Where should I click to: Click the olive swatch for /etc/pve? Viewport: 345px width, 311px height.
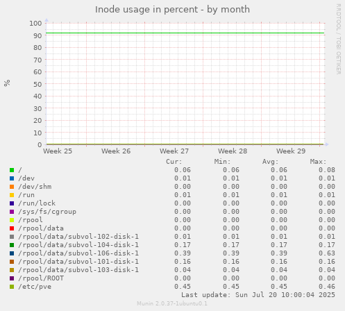(x=12, y=287)
